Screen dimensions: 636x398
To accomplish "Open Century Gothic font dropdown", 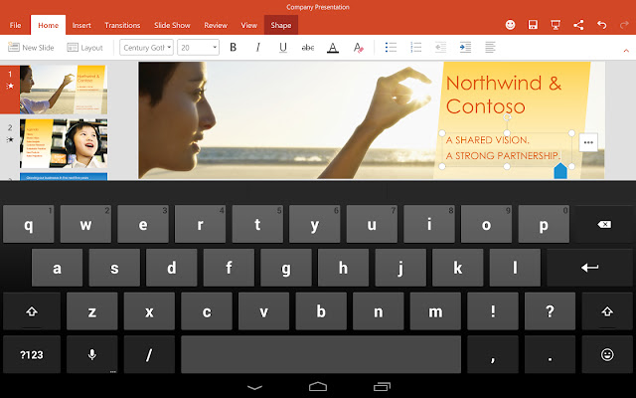I will pyautogui.click(x=146, y=48).
